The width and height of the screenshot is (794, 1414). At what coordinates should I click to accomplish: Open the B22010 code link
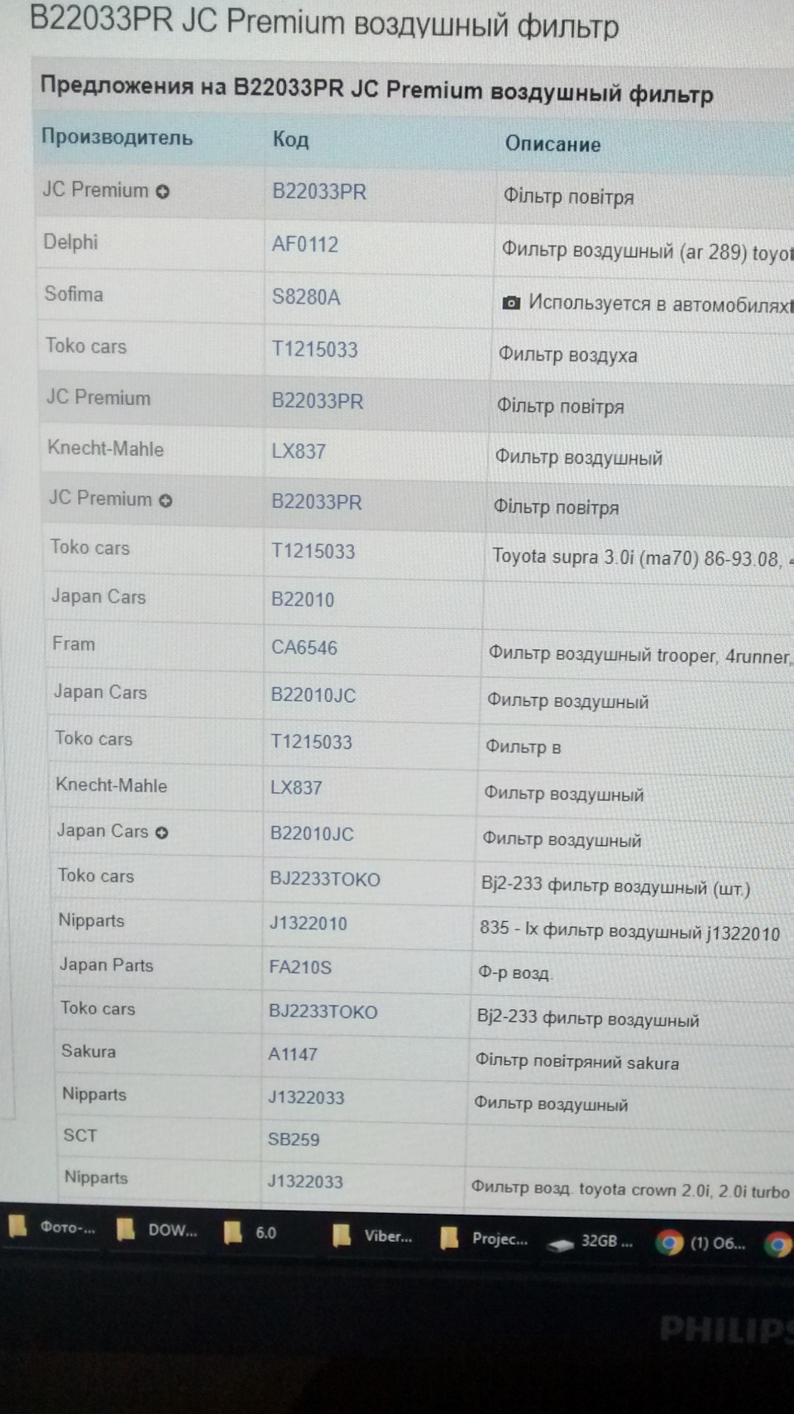[x=303, y=600]
